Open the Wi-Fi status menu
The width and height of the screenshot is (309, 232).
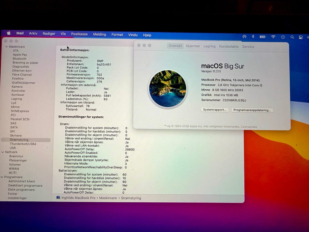coord(273,37)
